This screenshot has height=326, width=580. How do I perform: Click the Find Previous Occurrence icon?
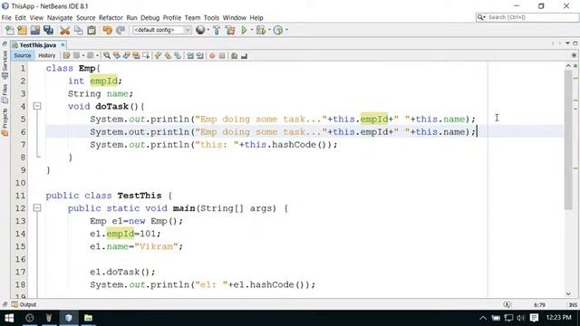point(117,56)
